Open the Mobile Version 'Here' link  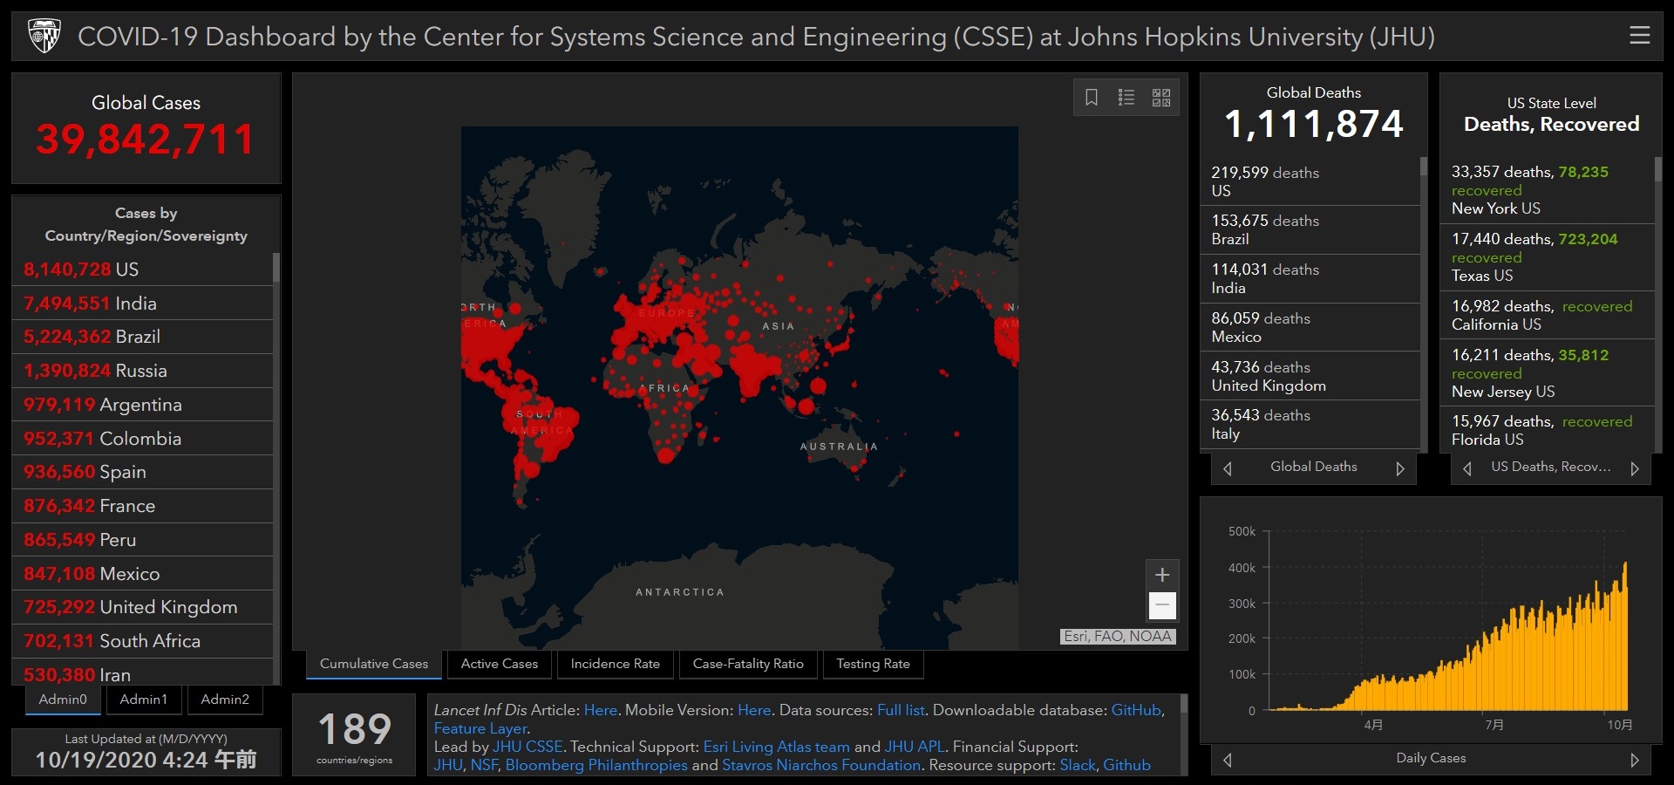(x=754, y=710)
